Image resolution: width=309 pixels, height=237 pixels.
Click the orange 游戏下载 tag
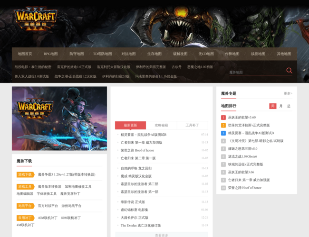click(25, 174)
